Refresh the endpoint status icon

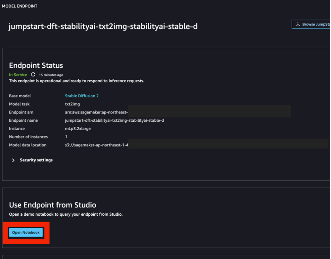pyautogui.click(x=33, y=74)
